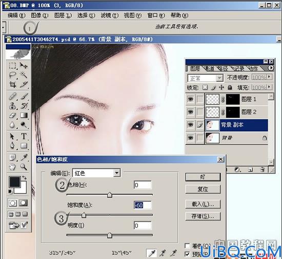Screen dimensions: 282x259
Task: Open the 编辑 红色 channel dropdown
Action: [96, 173]
